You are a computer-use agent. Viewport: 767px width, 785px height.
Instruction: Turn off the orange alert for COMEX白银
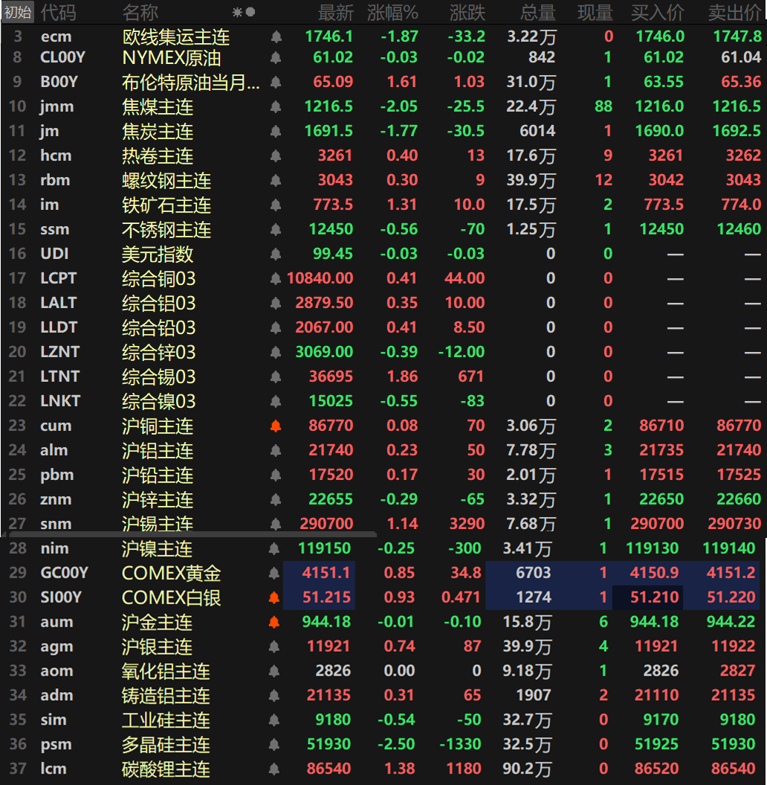point(275,597)
